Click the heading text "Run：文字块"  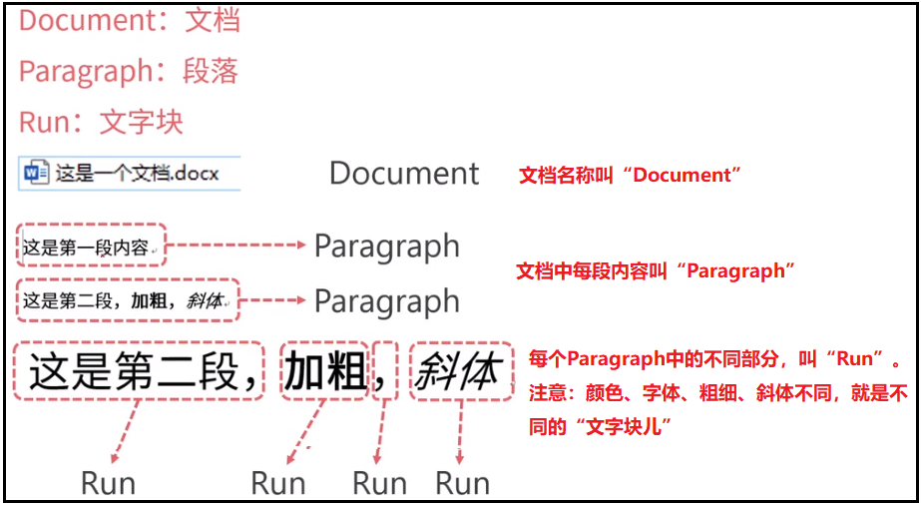point(101,122)
